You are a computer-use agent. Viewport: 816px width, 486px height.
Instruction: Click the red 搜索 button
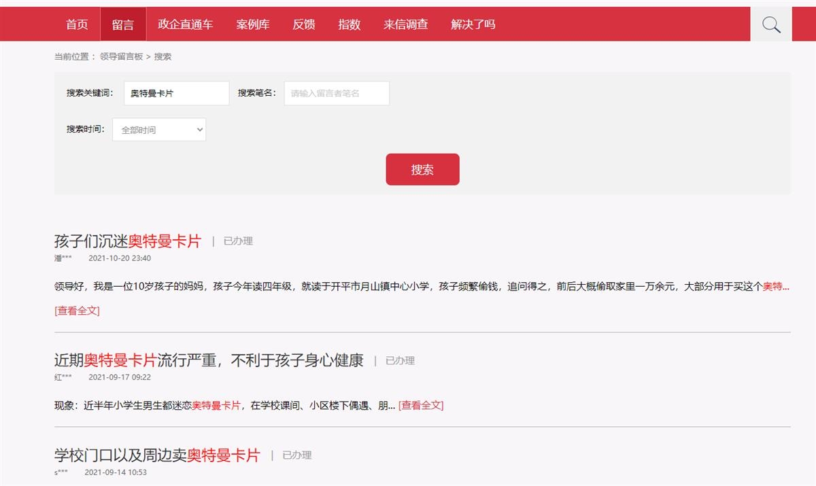(422, 169)
